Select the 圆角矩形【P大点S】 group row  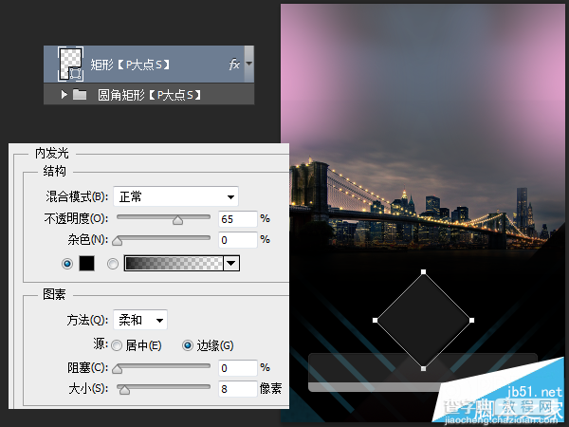(149, 95)
